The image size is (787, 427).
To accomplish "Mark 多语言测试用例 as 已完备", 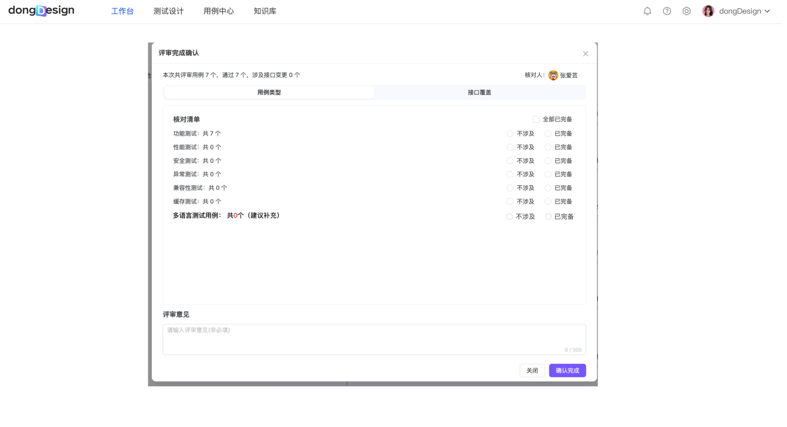I will coord(548,217).
